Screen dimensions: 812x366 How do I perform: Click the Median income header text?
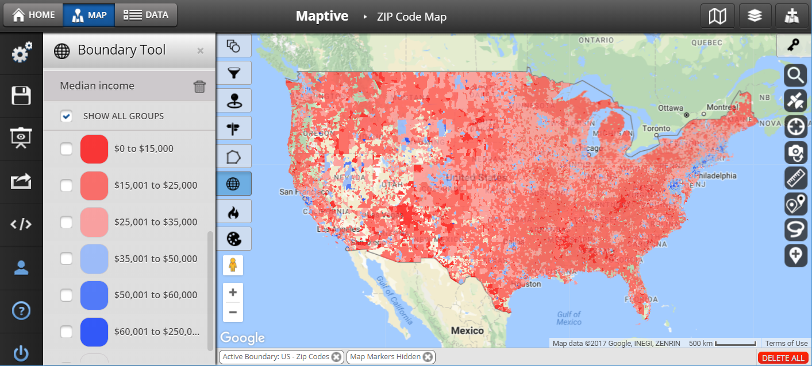coord(97,86)
